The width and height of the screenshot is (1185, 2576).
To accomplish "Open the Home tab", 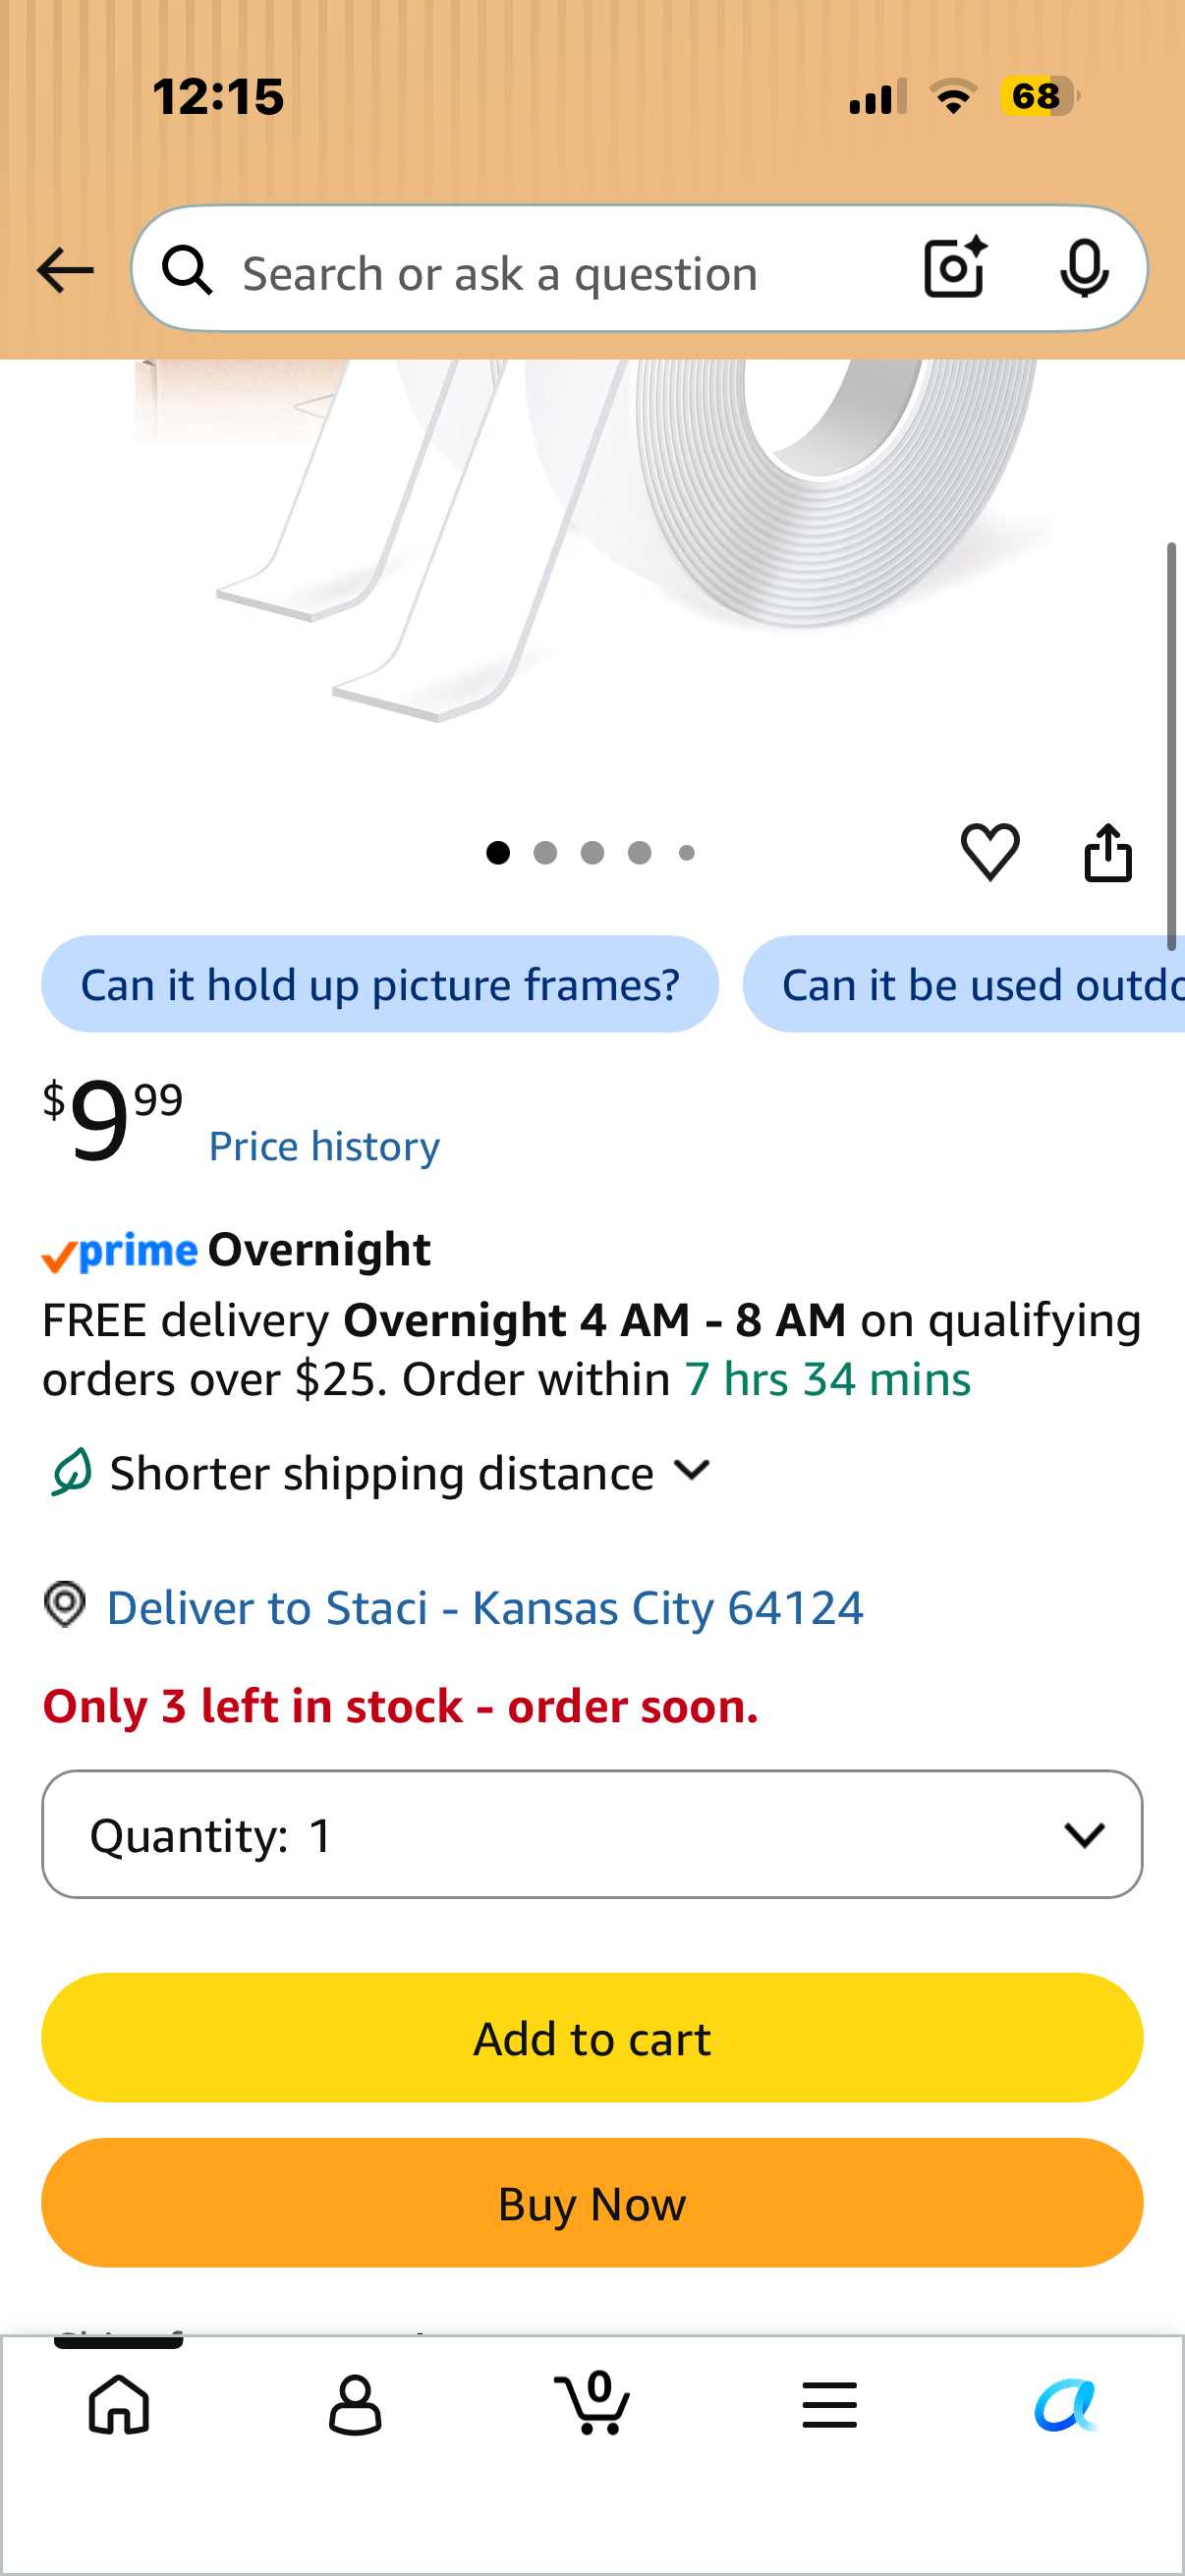I will click(x=119, y=2404).
